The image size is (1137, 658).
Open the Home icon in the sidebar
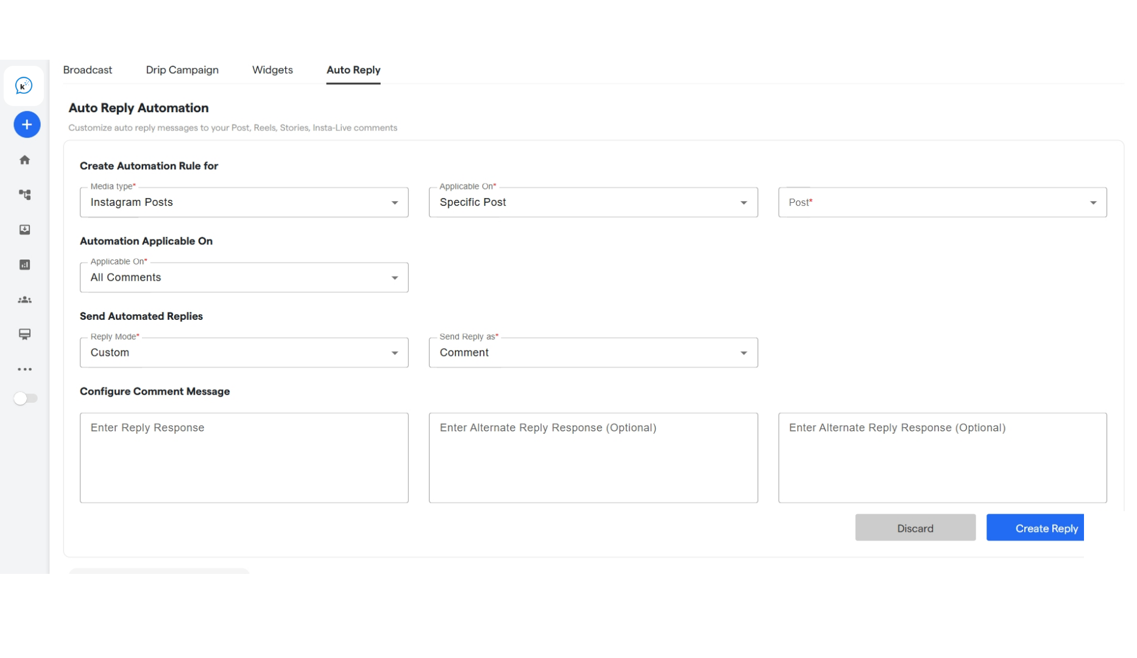coord(25,160)
